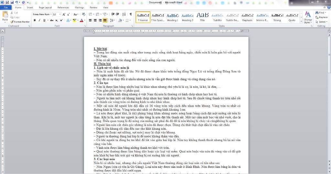The image size is (331, 174).
Task: Copy the selection to clipboard
Action: coord(15,17)
